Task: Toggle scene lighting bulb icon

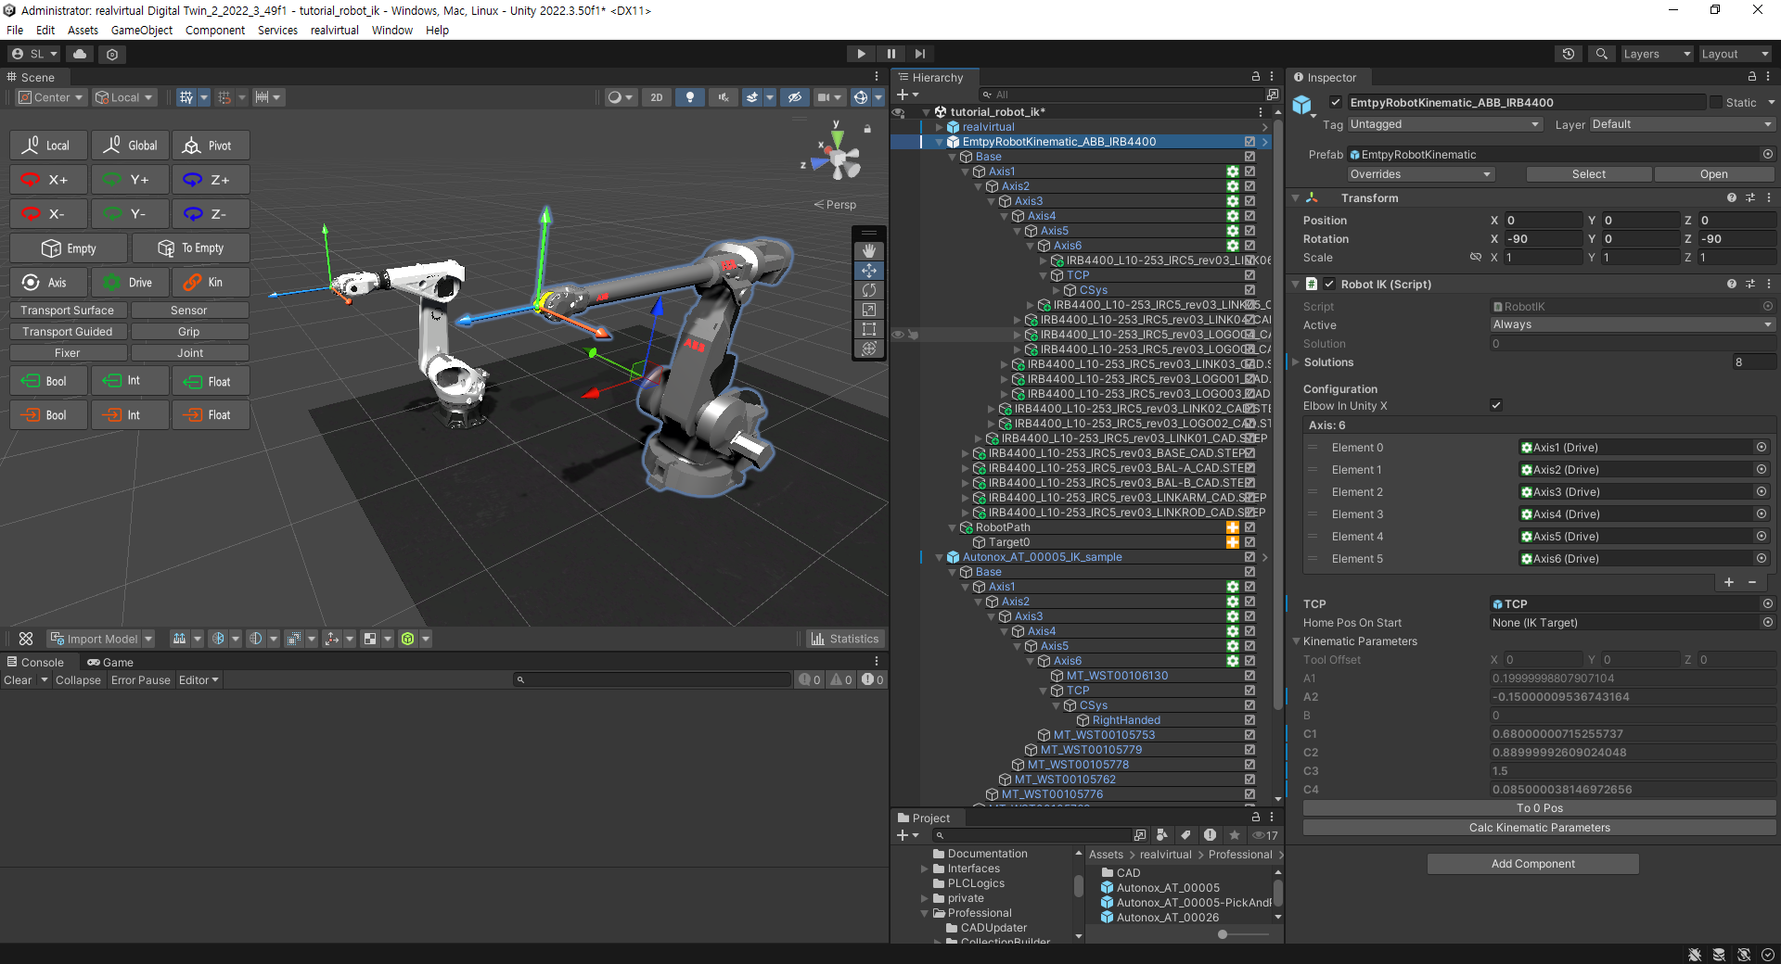Action: (x=689, y=97)
